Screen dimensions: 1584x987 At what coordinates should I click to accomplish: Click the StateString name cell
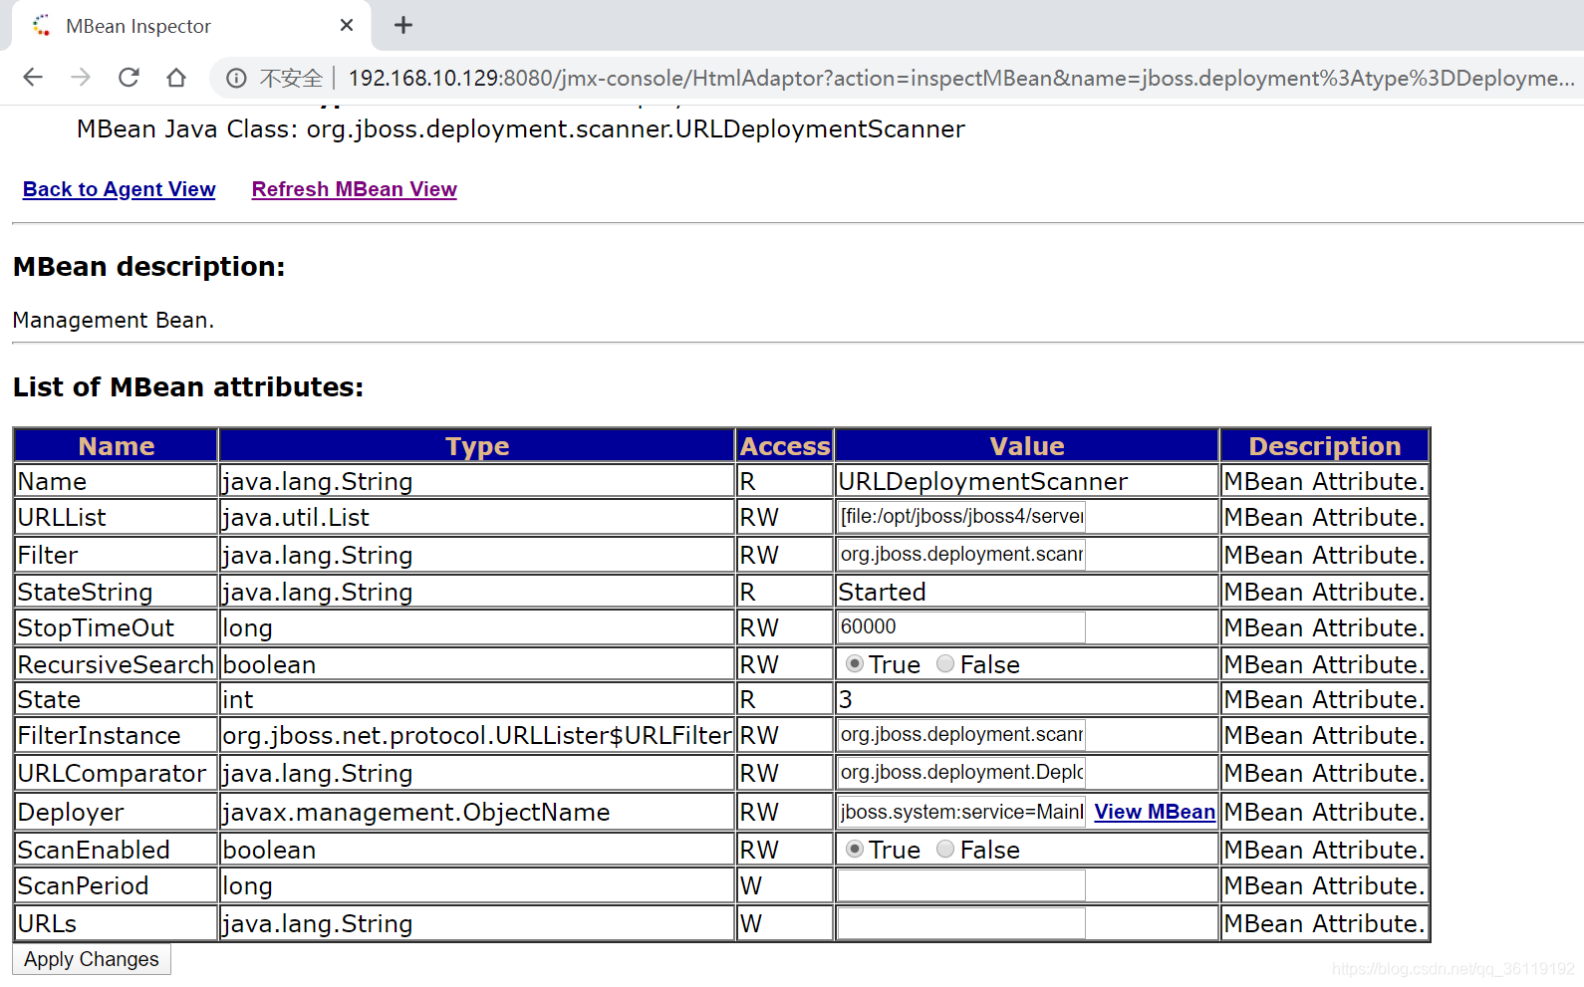pyautogui.click(x=117, y=592)
